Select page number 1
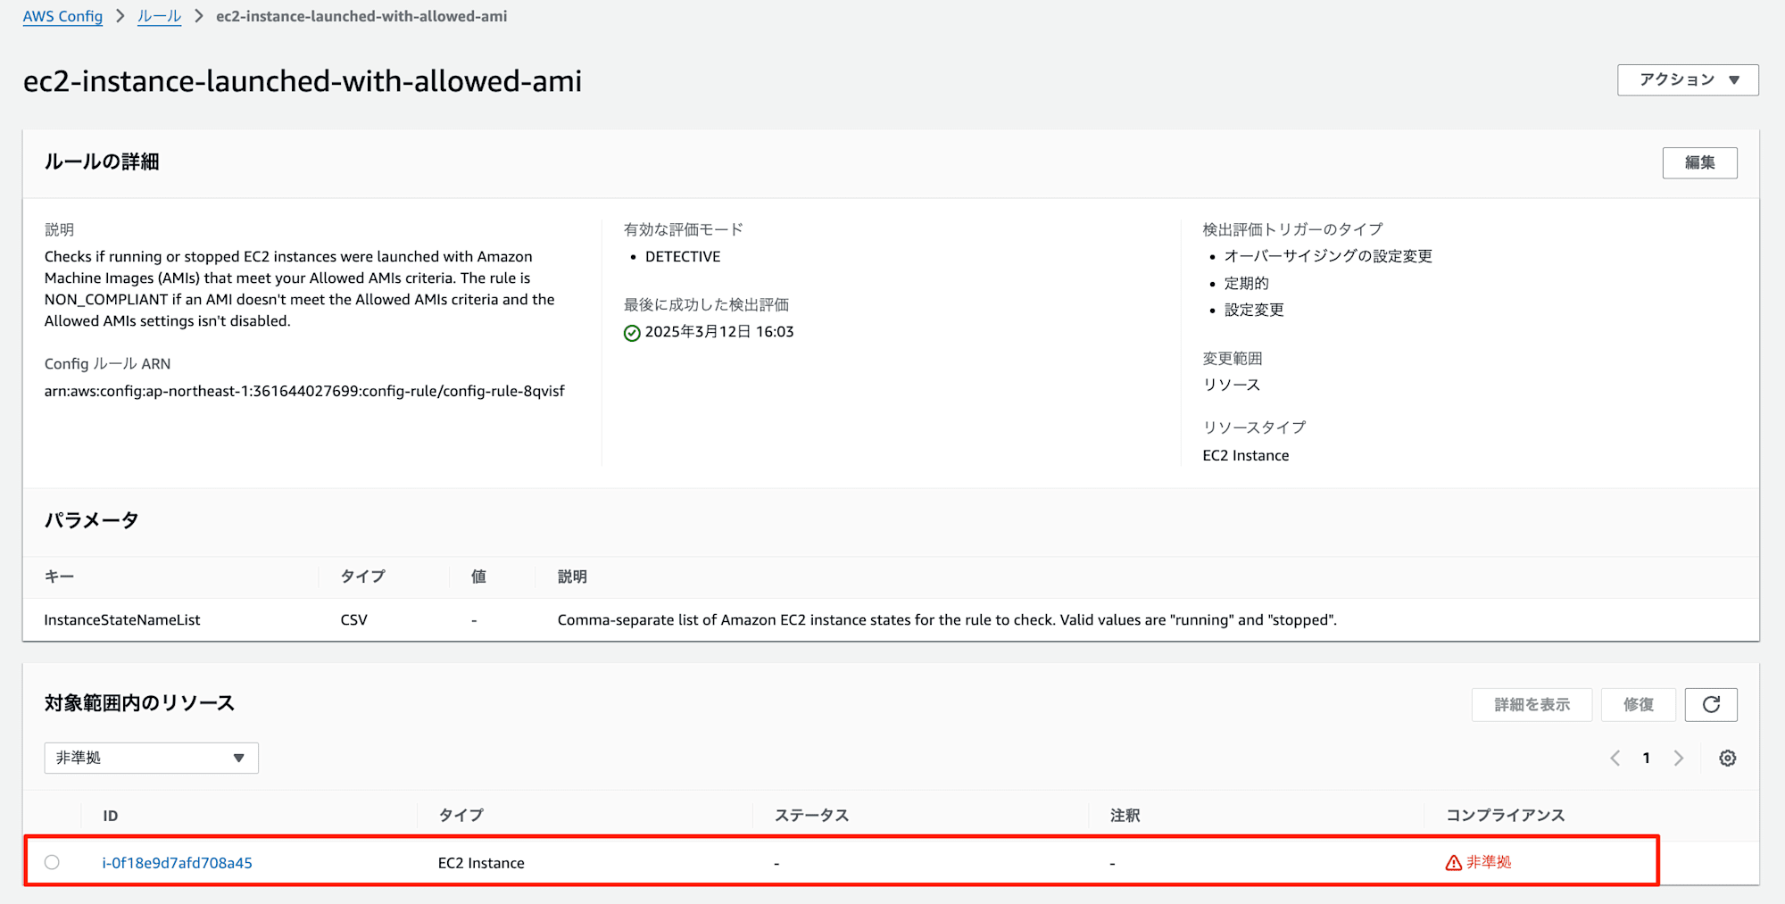Image resolution: width=1785 pixels, height=904 pixels. (1647, 758)
